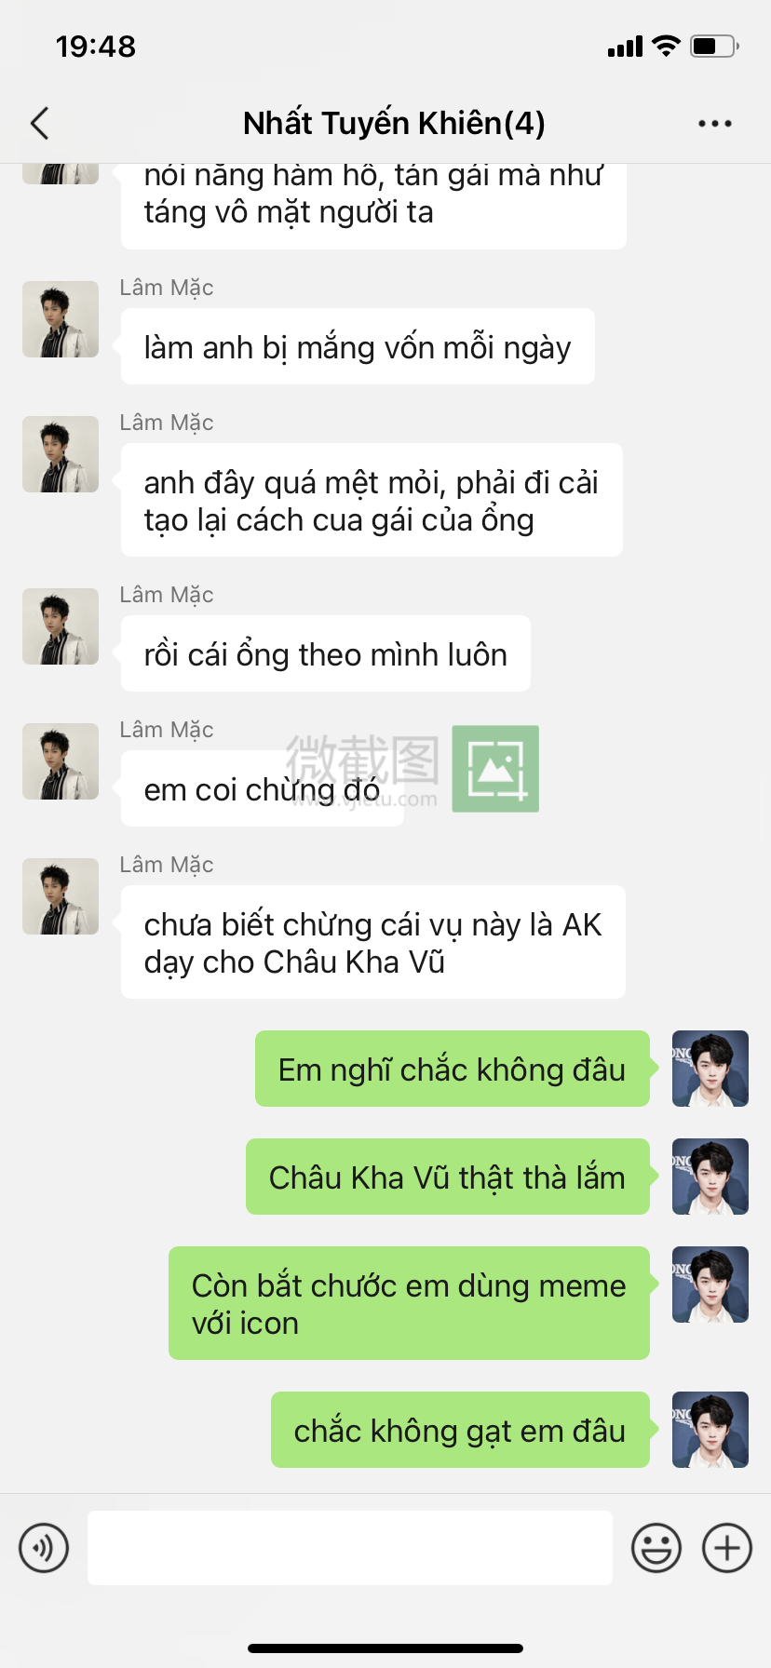Tap the 'em coi chừng đó' bubble
771x1668 pixels.
click(x=263, y=788)
